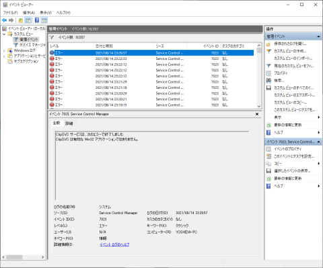
Task: Click the blue Back arrow in toolbar
Action: pyautogui.click(x=4, y=20)
